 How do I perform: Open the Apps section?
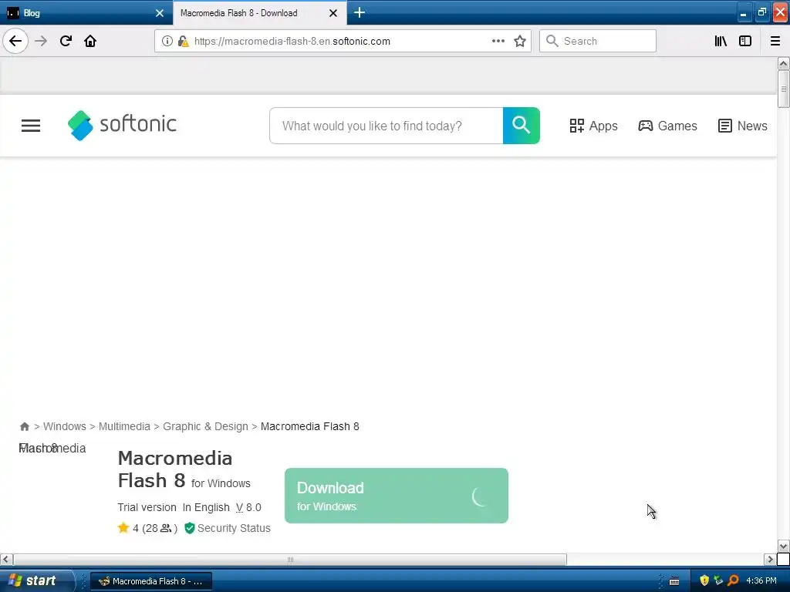(x=593, y=126)
